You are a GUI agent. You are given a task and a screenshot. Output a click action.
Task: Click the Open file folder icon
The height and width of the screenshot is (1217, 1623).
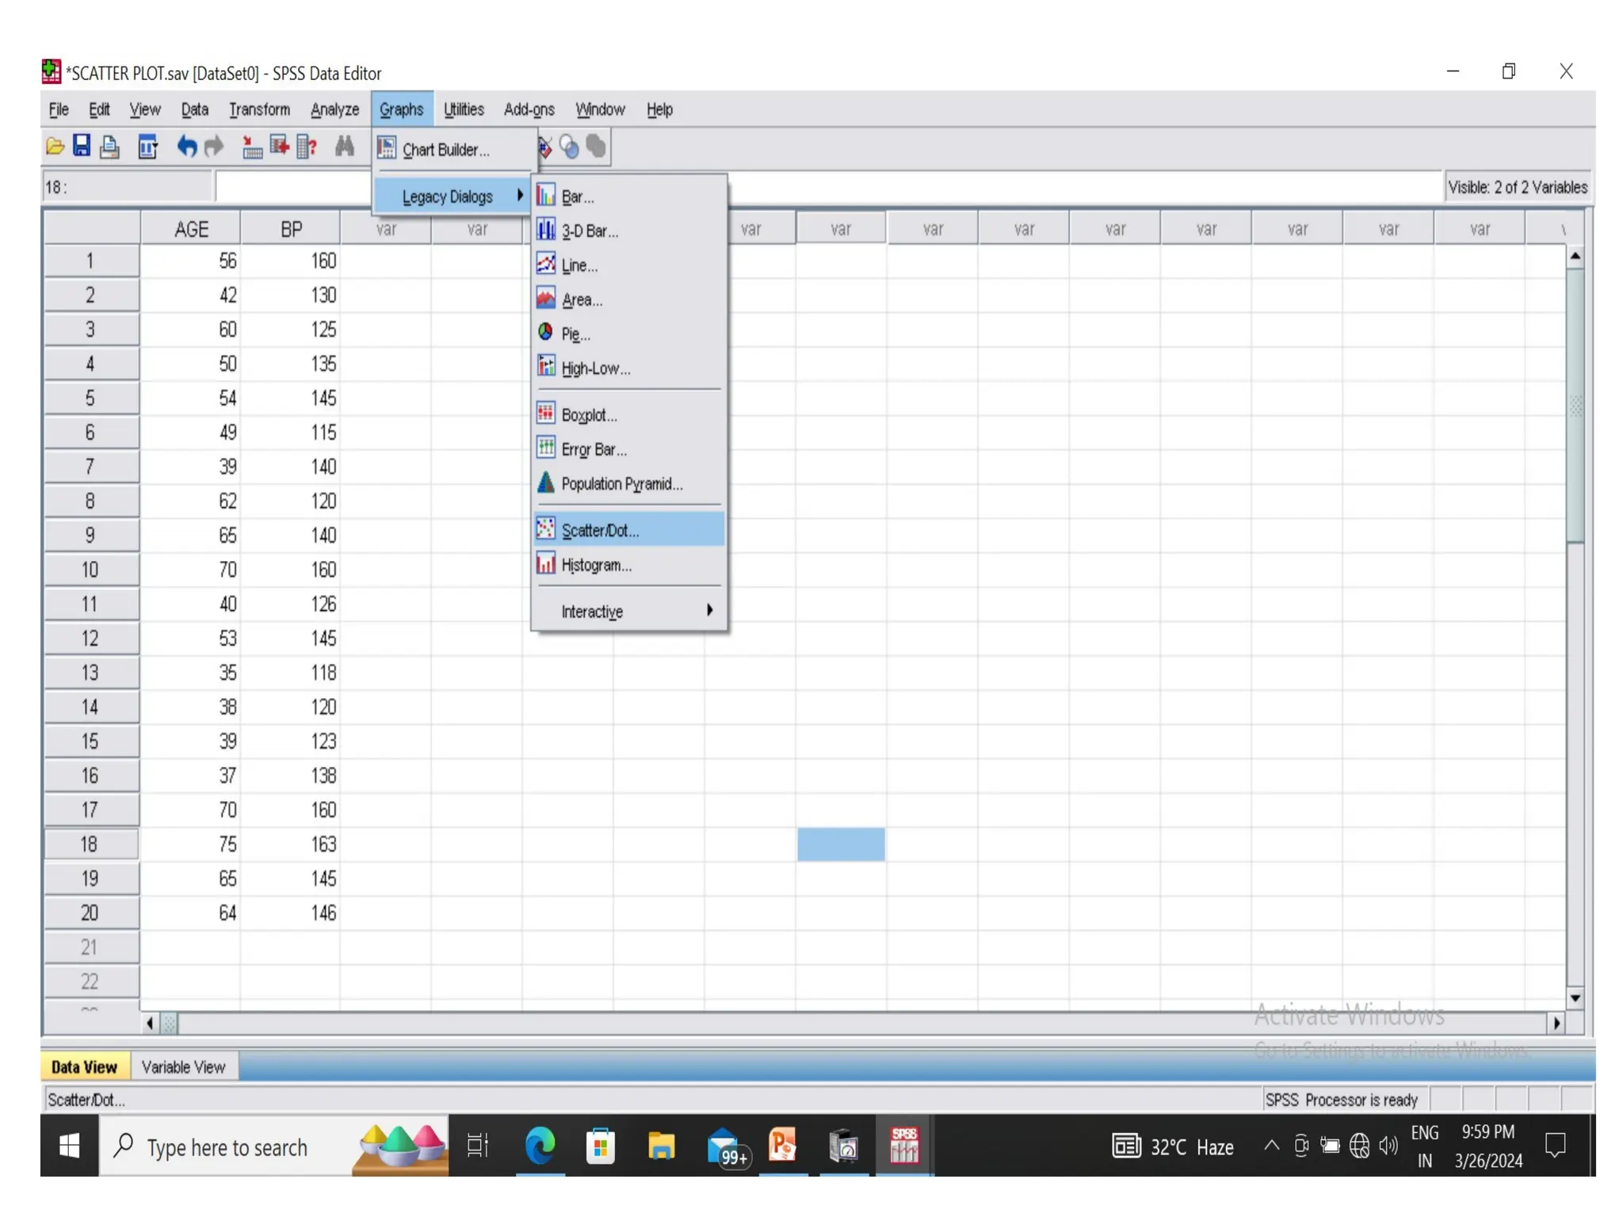pos(55,147)
